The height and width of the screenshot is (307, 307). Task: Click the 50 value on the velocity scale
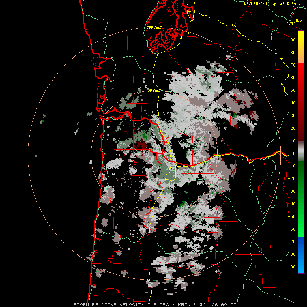[293, 90]
